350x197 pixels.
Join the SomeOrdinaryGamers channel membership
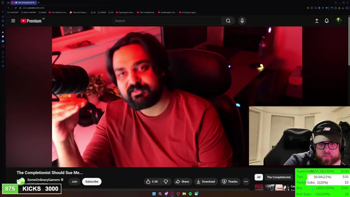(x=74, y=182)
